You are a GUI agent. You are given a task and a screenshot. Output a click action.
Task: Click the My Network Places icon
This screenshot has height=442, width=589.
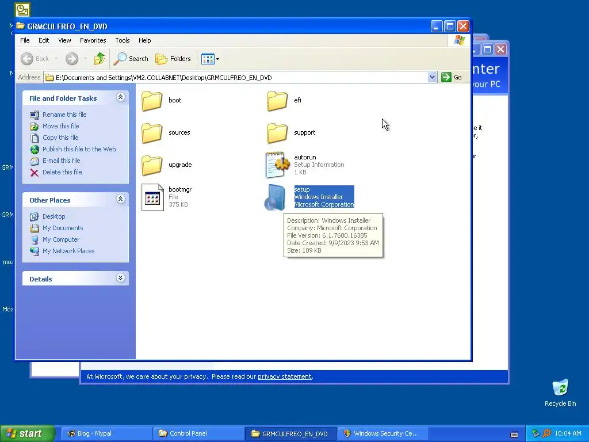[x=35, y=251]
